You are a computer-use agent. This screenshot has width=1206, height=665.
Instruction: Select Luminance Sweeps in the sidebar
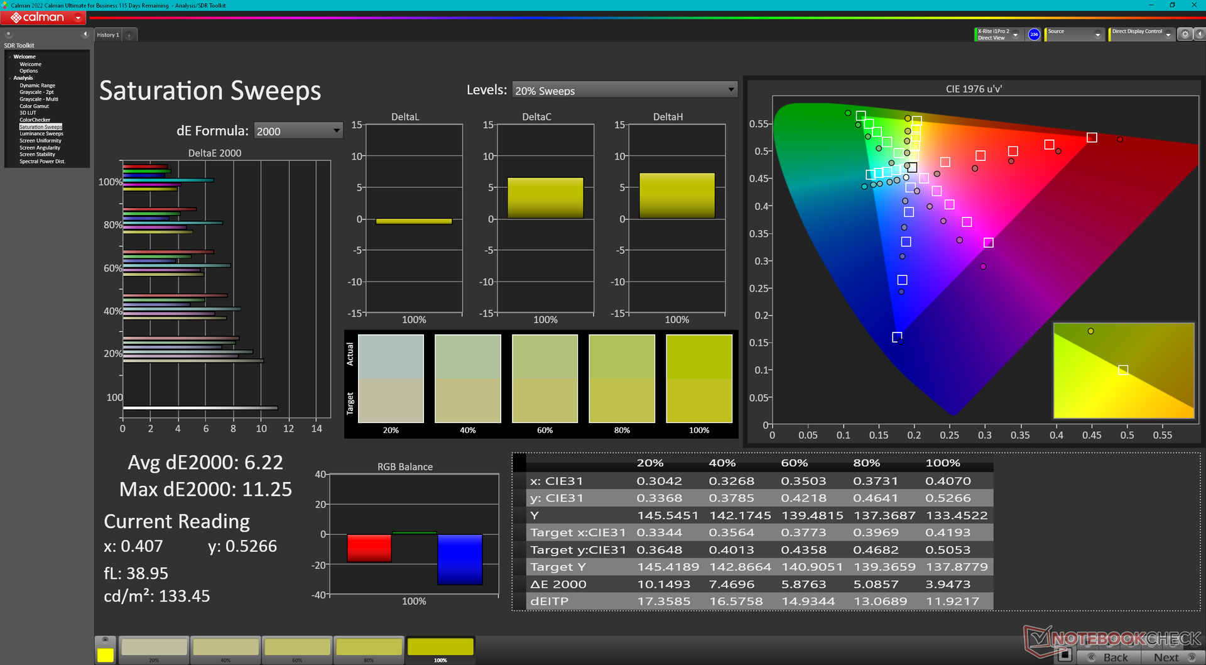click(41, 134)
